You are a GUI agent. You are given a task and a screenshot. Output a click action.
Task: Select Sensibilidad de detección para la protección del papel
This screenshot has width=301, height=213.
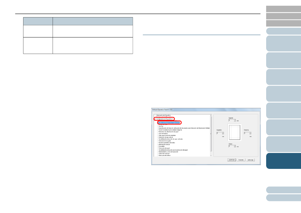(173, 150)
